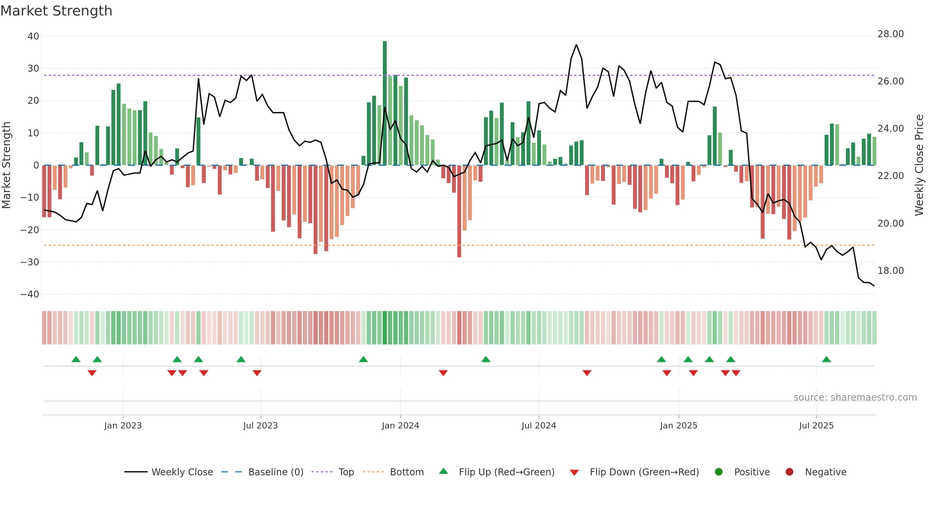Click the green Flip Up triangle legend icon
The image size is (930, 523).
click(x=444, y=471)
